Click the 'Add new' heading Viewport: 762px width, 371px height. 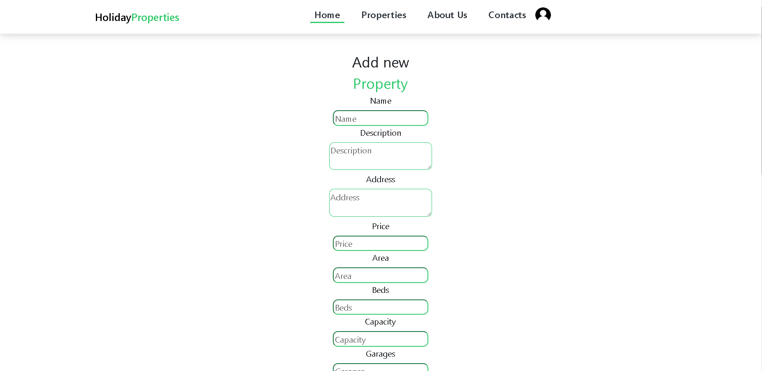click(380, 63)
